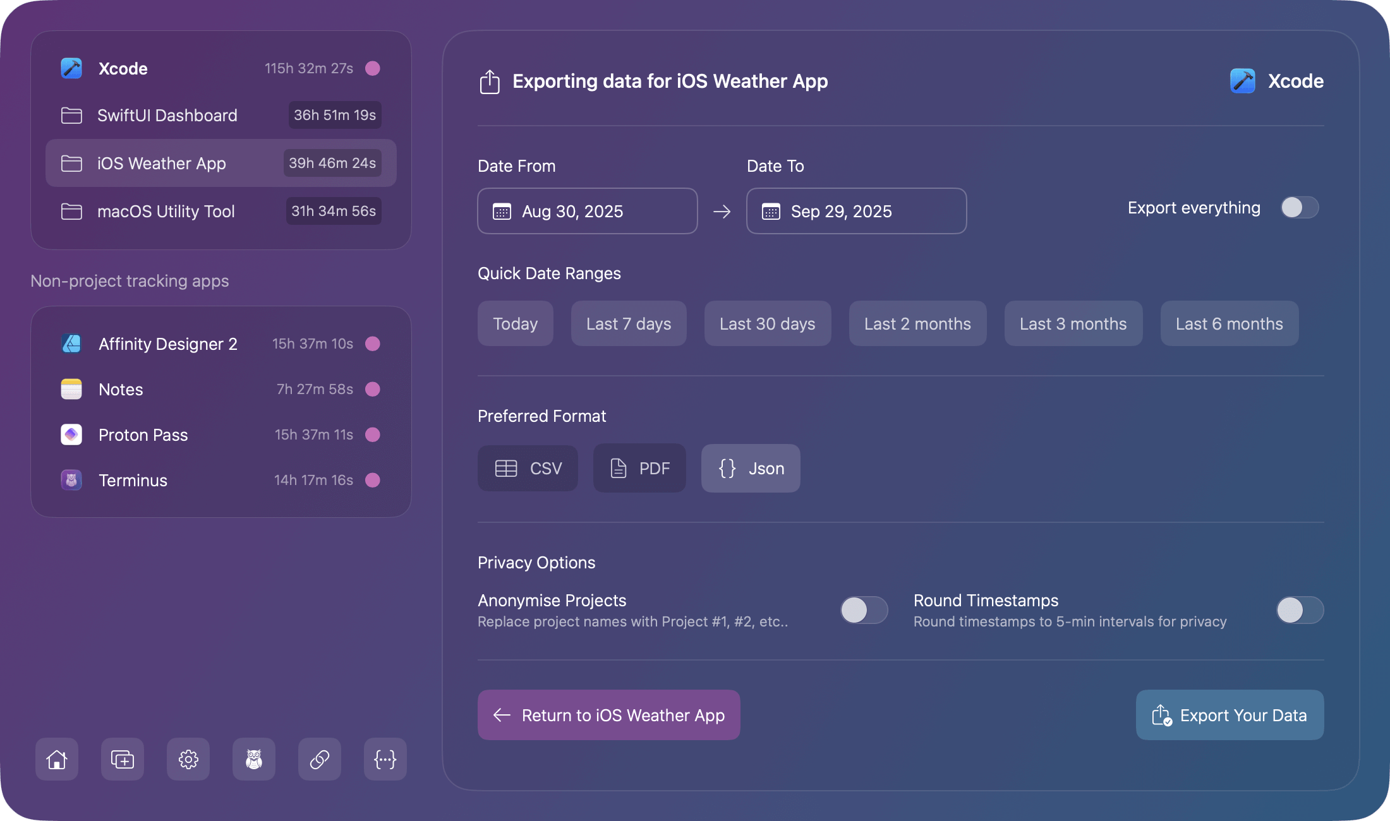Turn on Anonymise Projects
Viewport: 1390px width, 821px height.
[x=864, y=610]
